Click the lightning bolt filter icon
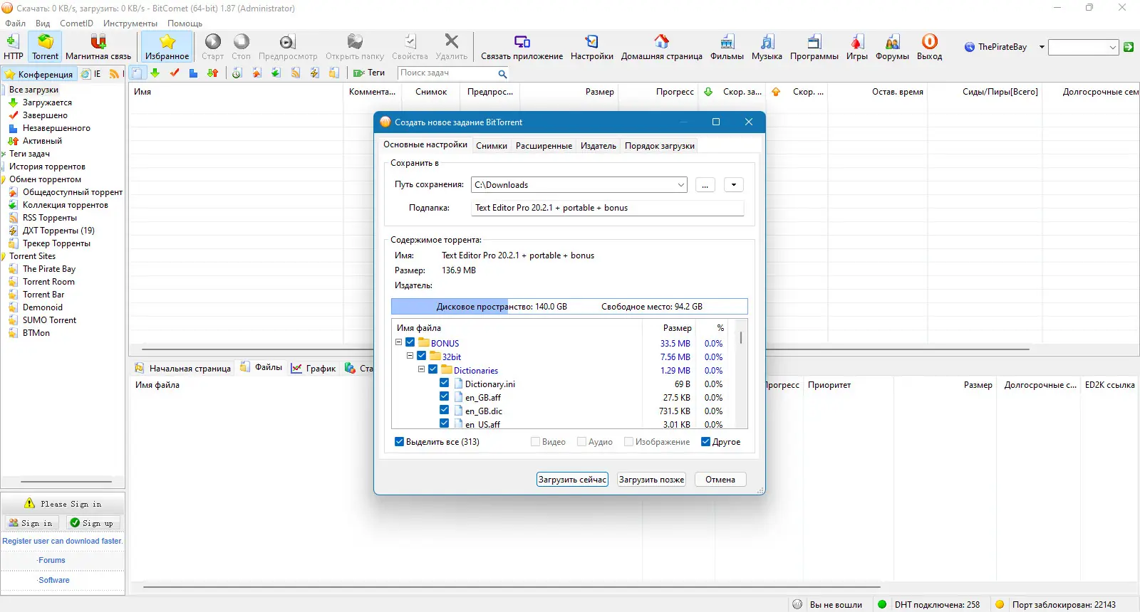 [x=314, y=73]
